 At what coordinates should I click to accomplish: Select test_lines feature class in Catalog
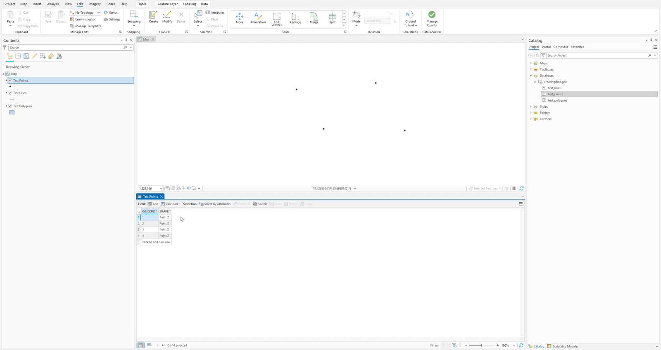click(554, 88)
